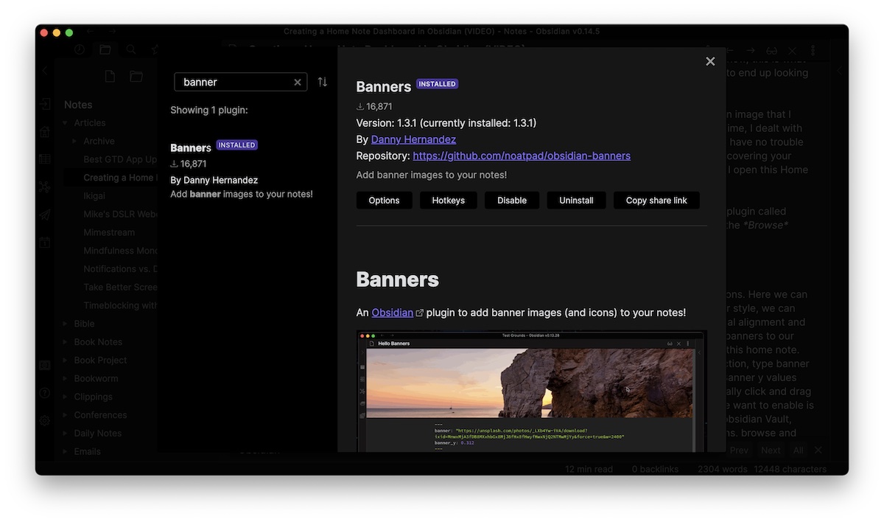
Task: Open the Ikigai note
Action: click(x=94, y=196)
